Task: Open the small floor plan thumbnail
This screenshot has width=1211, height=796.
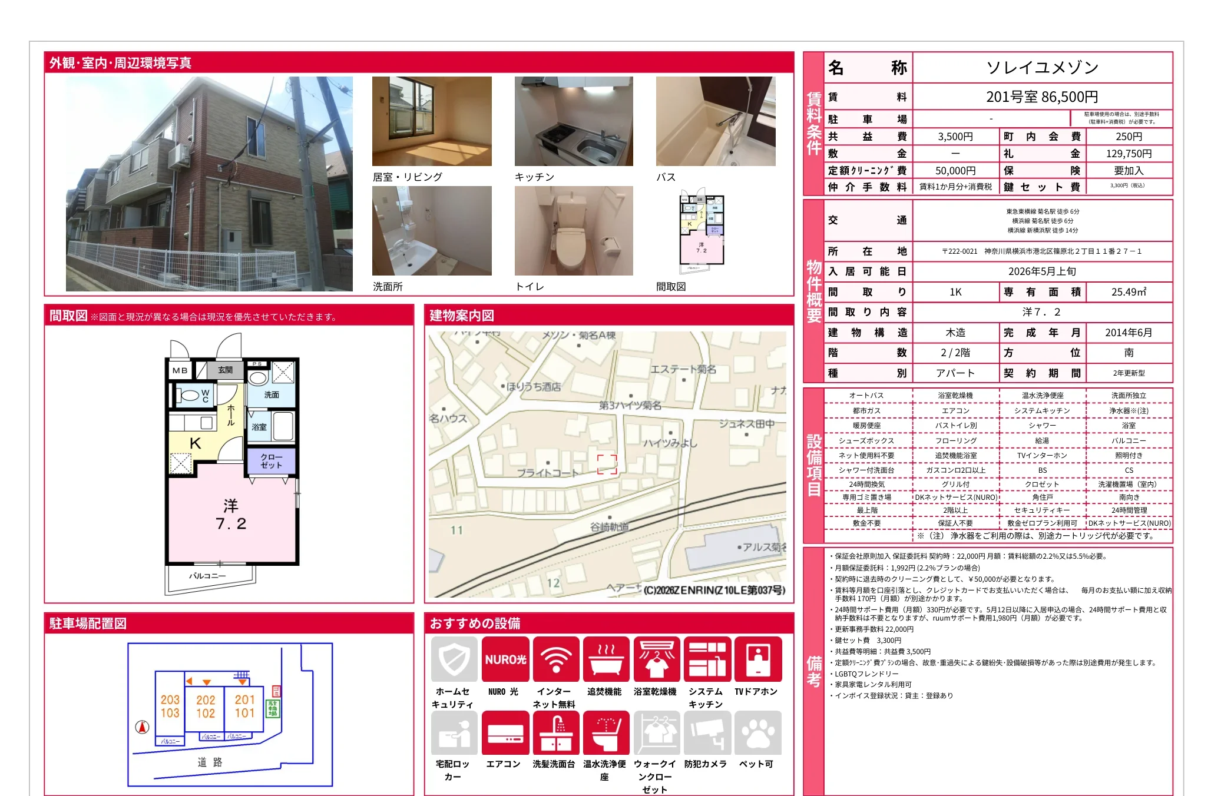Action: click(701, 231)
